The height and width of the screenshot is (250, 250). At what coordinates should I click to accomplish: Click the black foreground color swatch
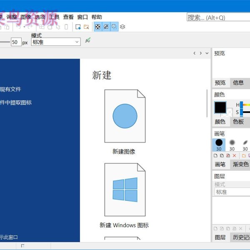[220, 107]
